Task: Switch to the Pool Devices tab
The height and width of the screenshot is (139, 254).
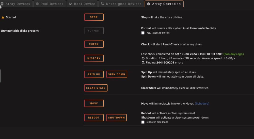Action: [x=50, y=4]
